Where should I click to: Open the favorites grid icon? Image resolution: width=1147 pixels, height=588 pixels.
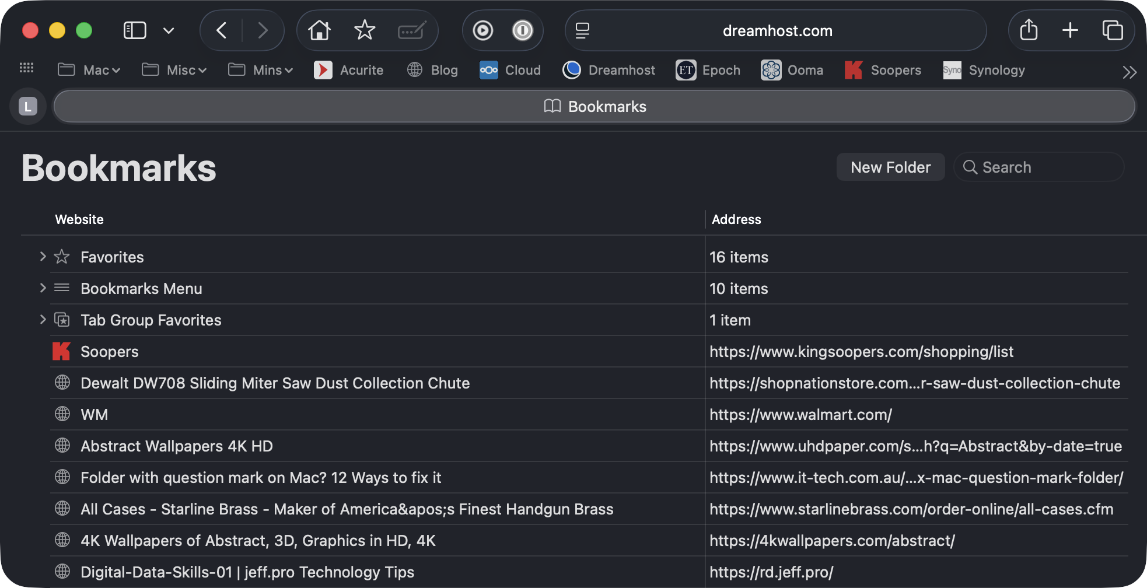27,69
